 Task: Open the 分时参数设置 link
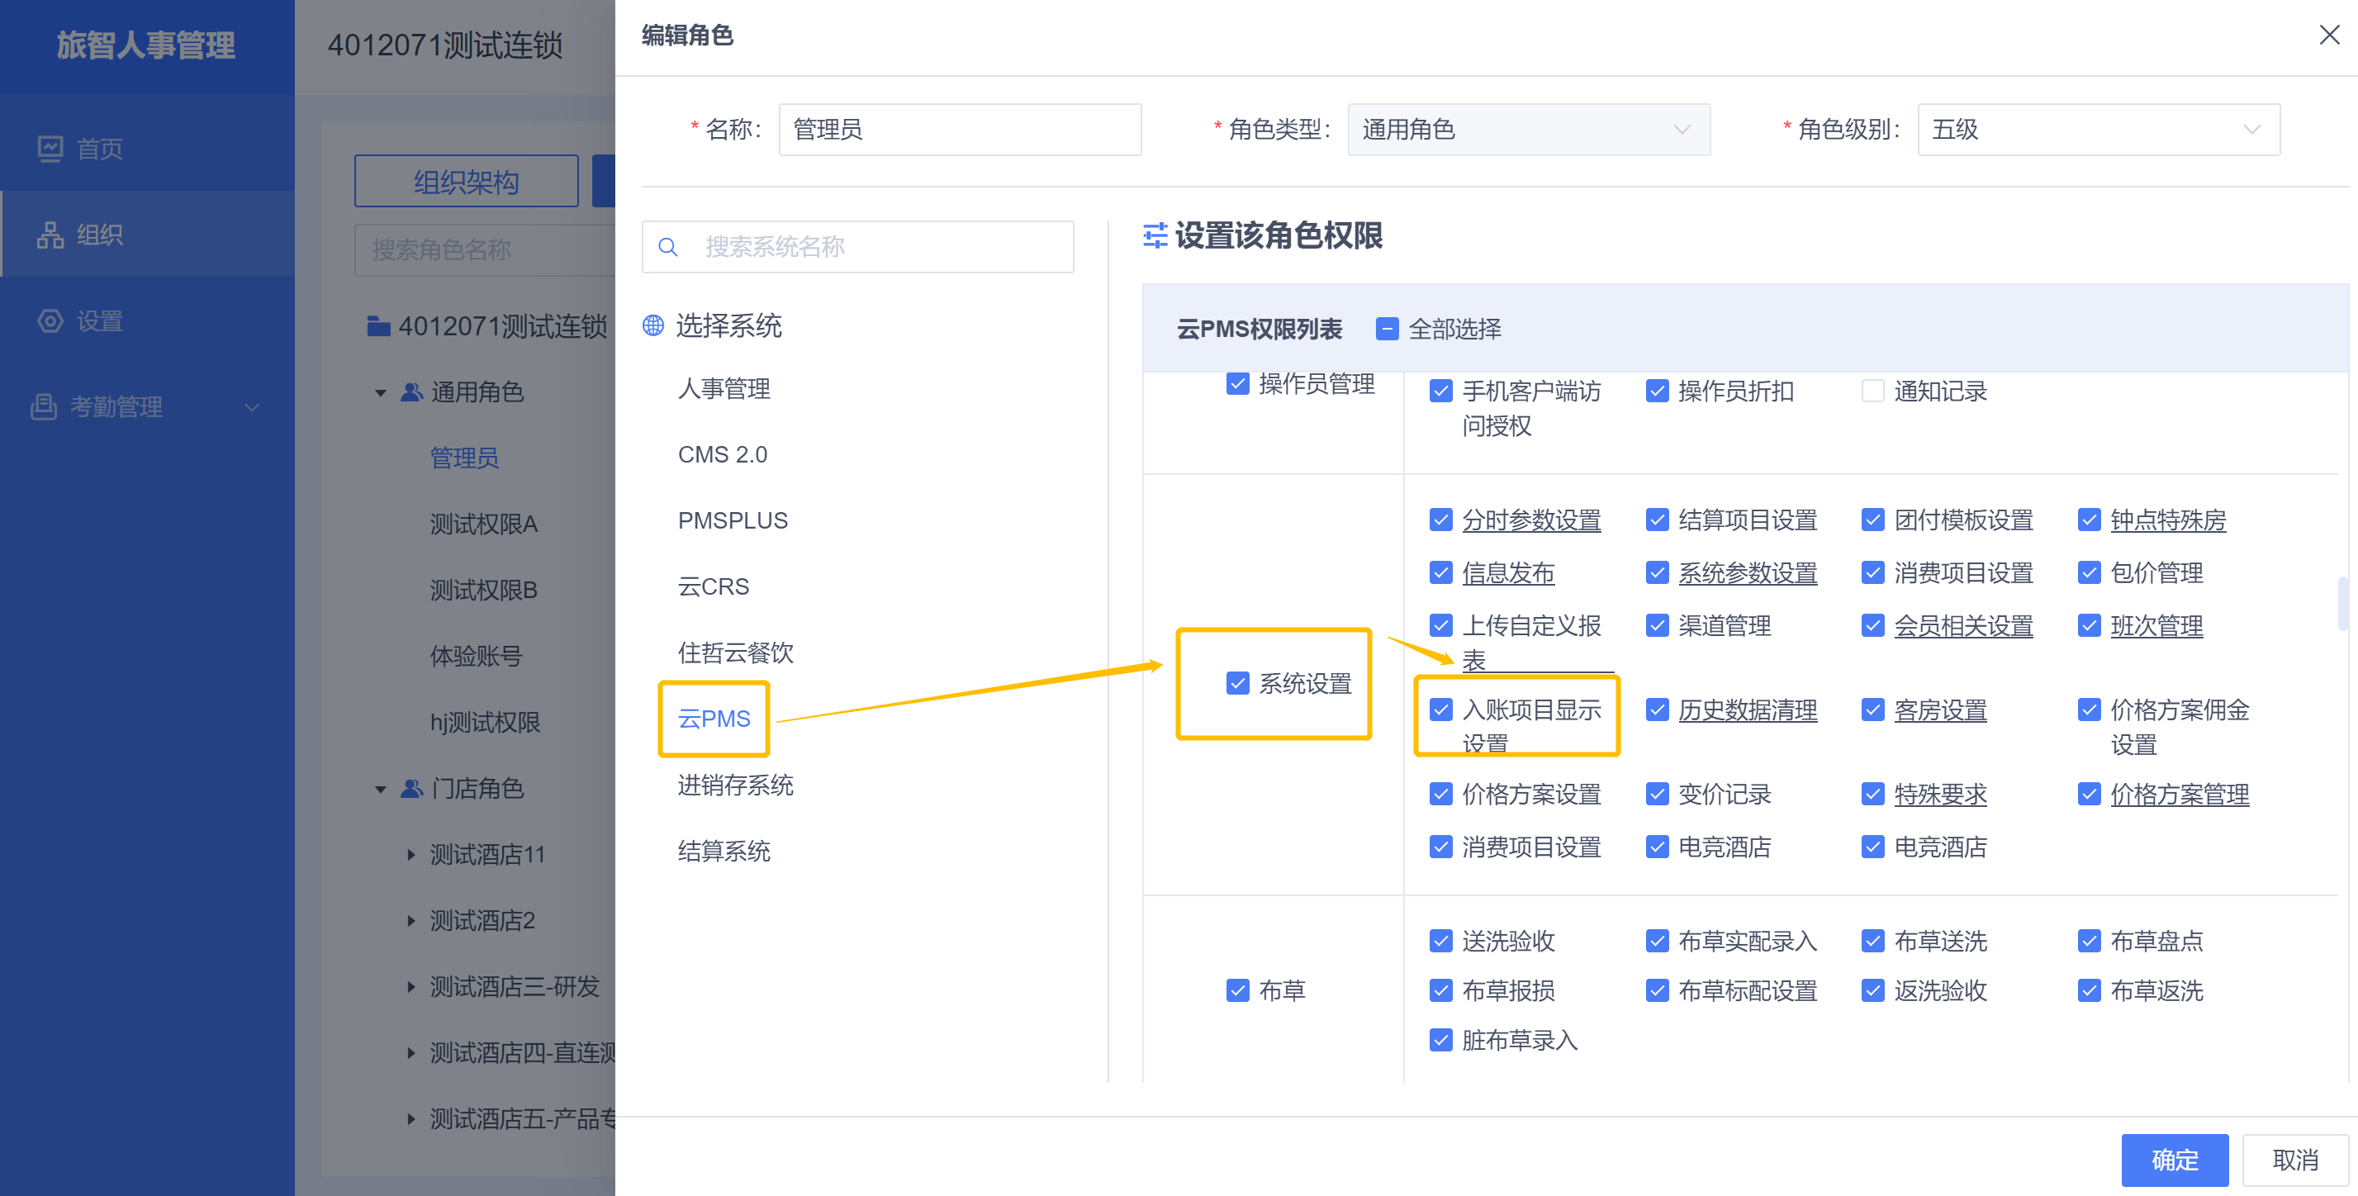tap(1530, 520)
